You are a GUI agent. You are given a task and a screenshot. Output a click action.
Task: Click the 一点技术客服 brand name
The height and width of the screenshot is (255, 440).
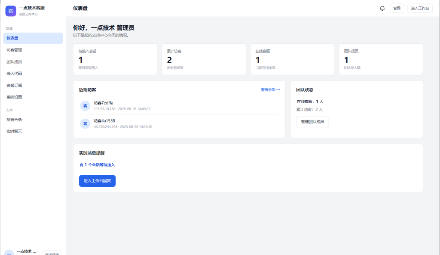coord(32,8)
